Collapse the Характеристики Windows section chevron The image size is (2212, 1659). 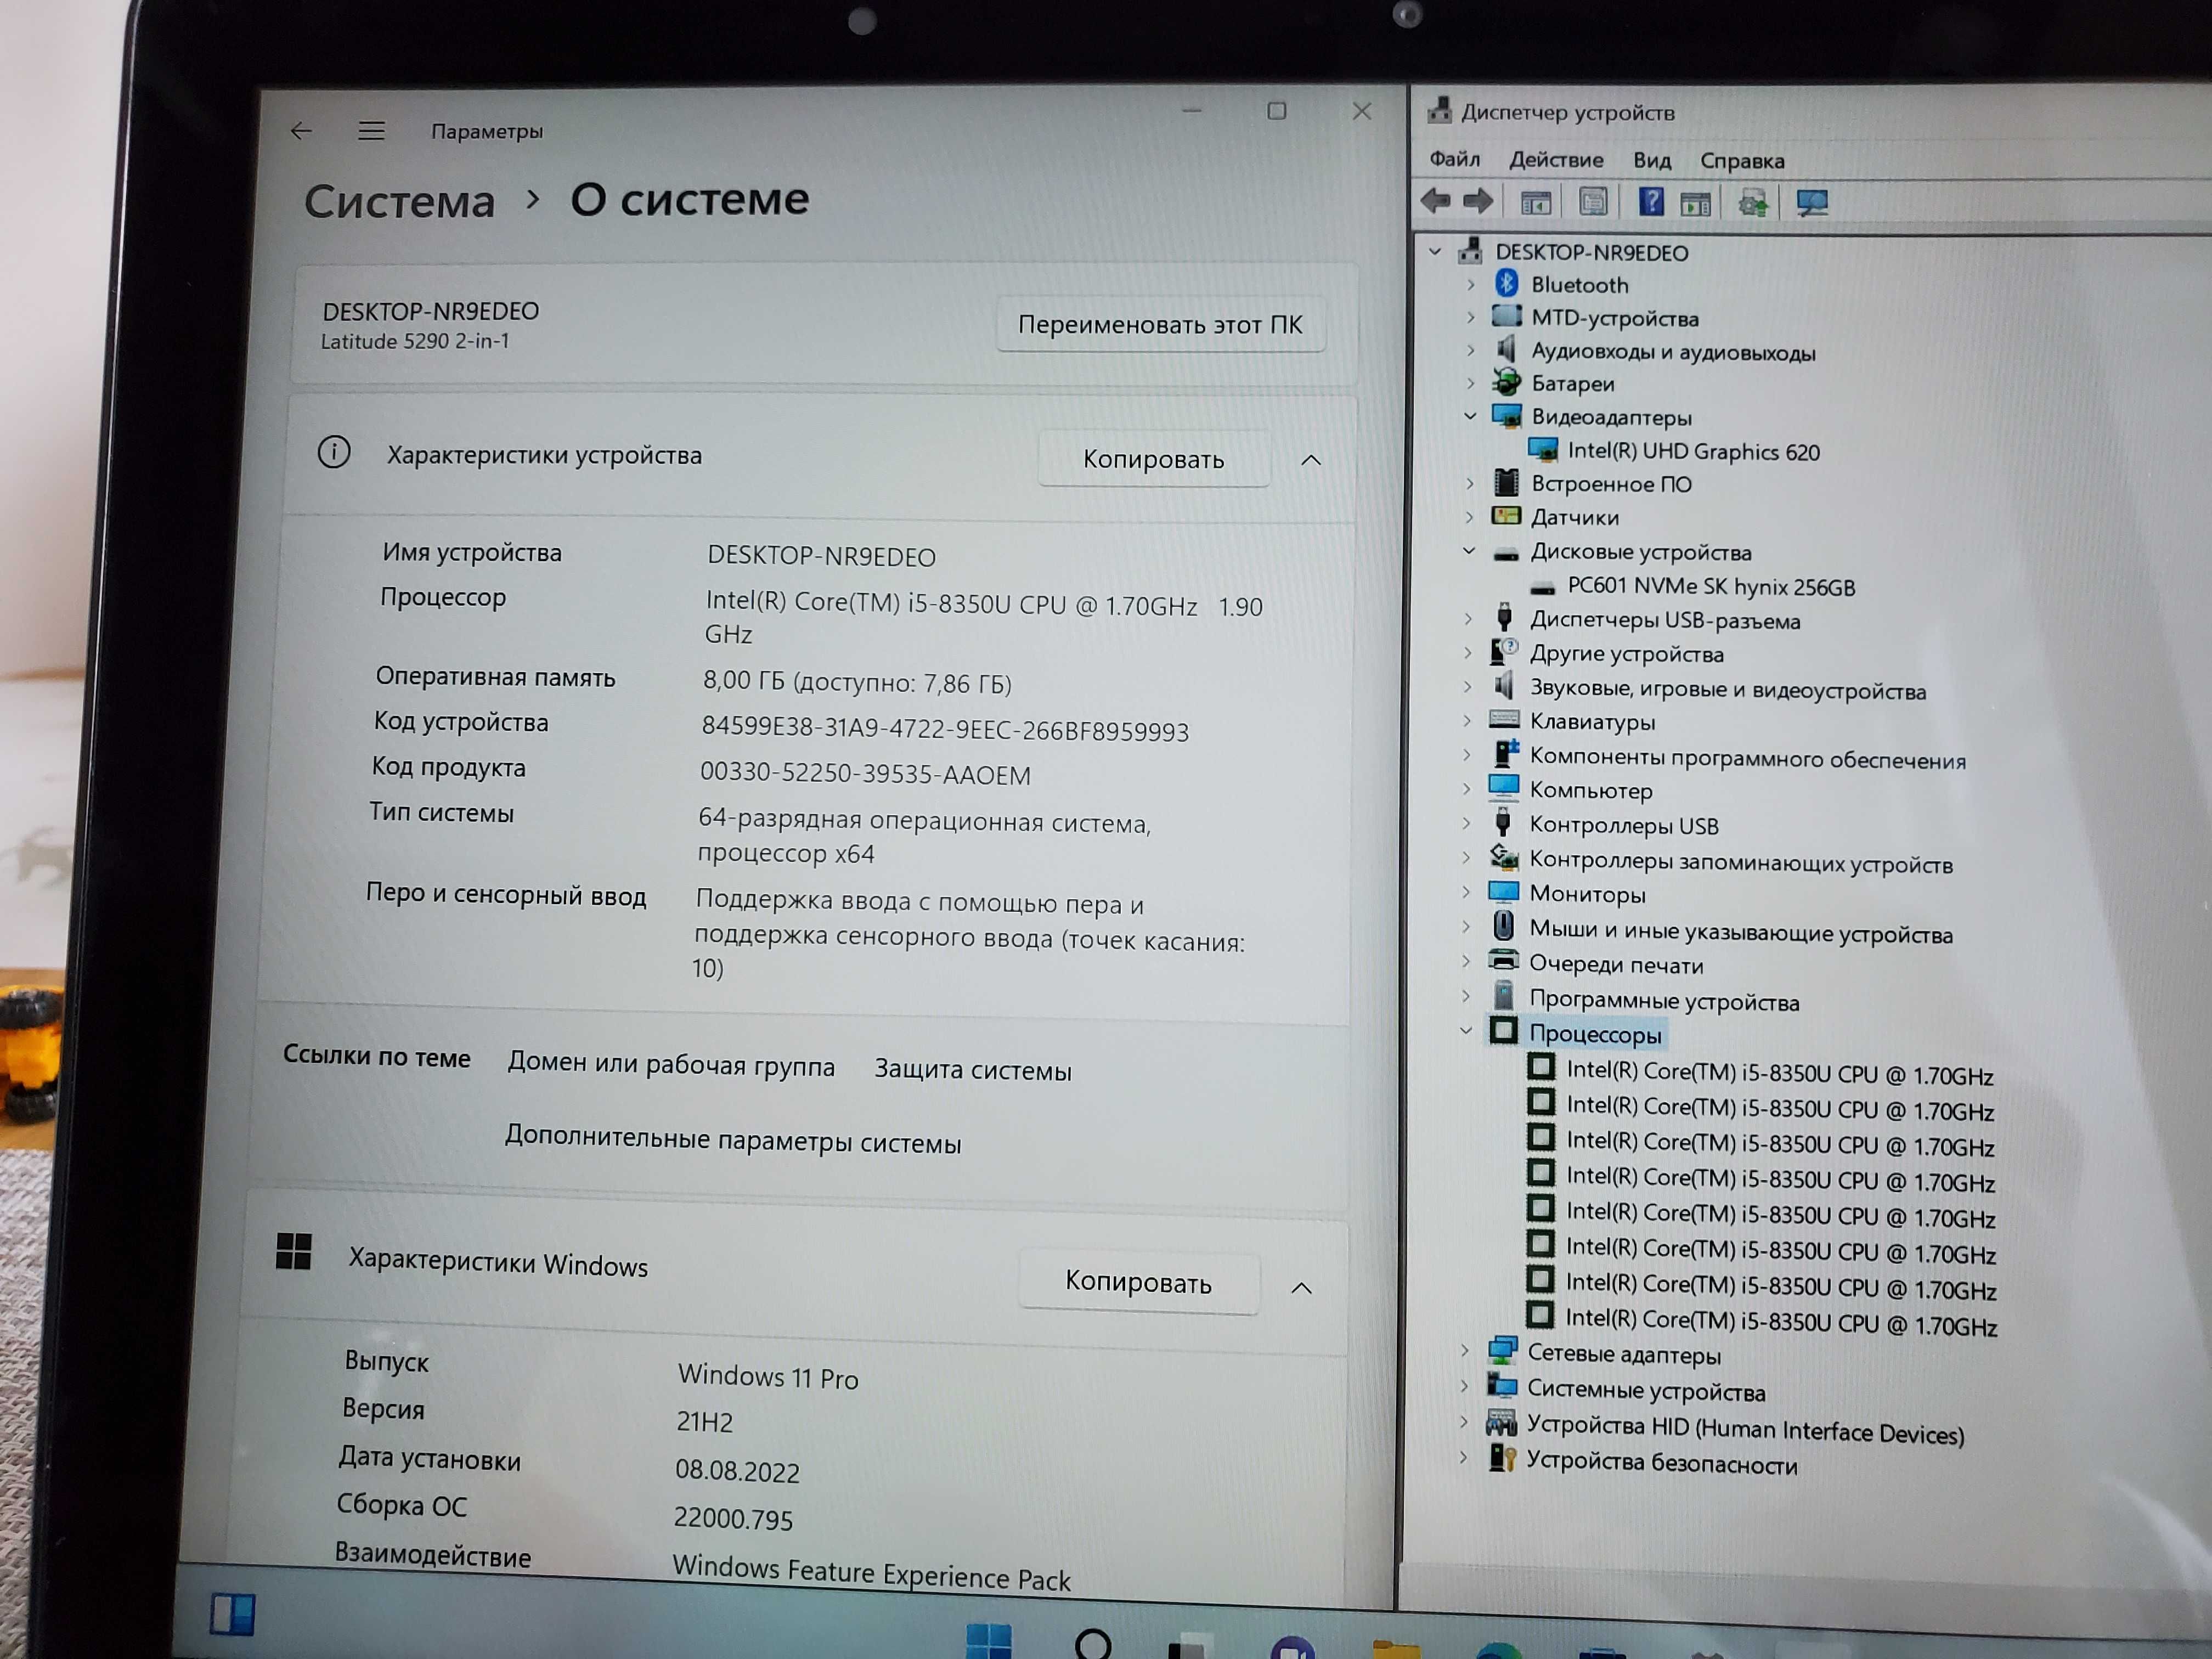[x=1301, y=1288]
